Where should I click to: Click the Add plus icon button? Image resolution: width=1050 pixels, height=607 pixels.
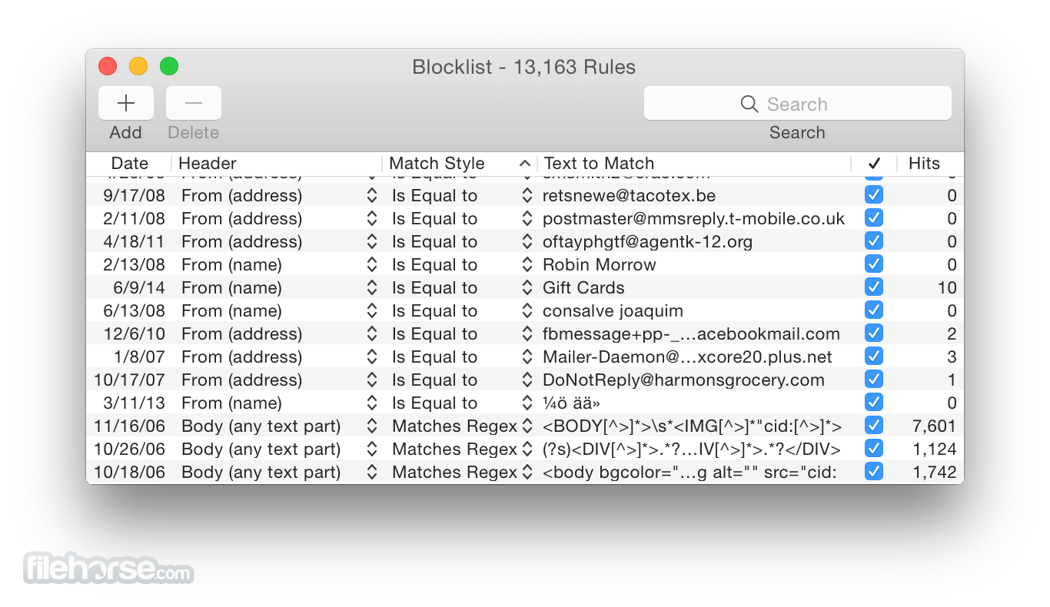point(126,103)
